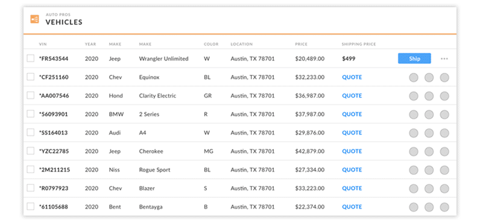Open the VIN *SS164013 entry
The height and width of the screenshot is (223, 480).
[x=54, y=133]
